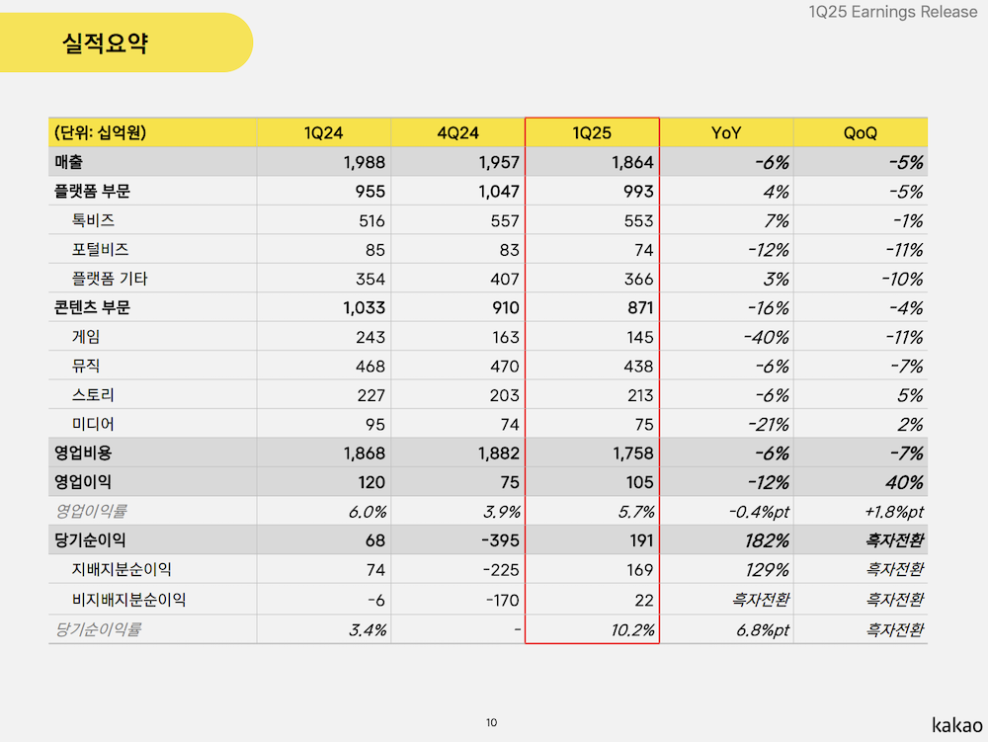Click the -0.4%pt YoY value
The height and width of the screenshot is (742, 988).
click(759, 512)
